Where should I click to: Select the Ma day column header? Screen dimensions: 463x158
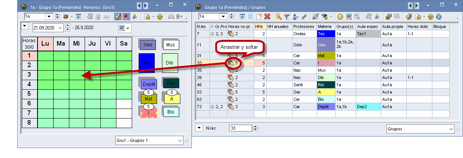(x=61, y=43)
